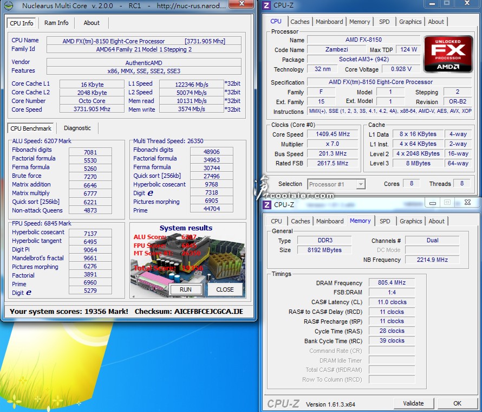Screen dimensions: 482x412
Task: Click the Bus Speed value 201.3 MHz
Action: point(333,153)
